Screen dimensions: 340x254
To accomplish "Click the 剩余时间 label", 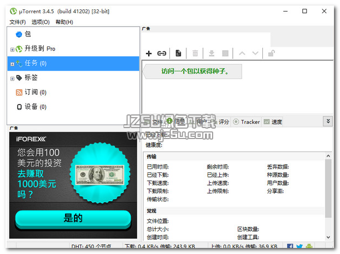I will pos(218,167).
